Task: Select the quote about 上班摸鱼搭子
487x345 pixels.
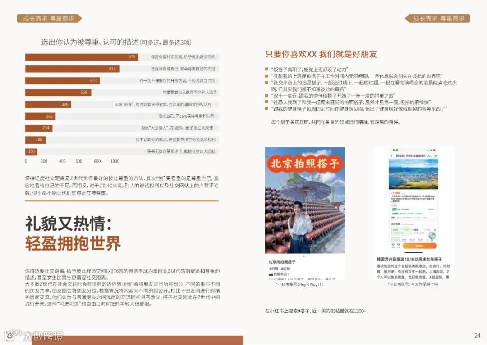Action: point(357,76)
